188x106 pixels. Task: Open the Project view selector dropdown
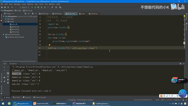9,14
